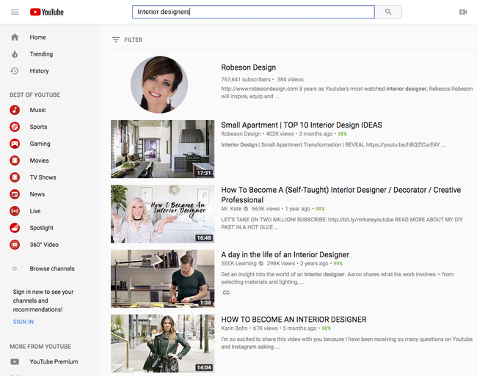Click the YouTube Premium icon
Image resolution: width=477 pixels, height=376 pixels.
(x=15, y=362)
